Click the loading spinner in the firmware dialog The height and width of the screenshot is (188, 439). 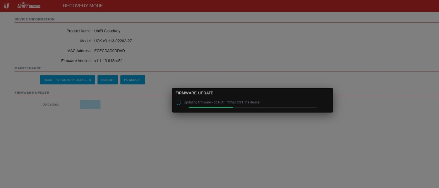[x=178, y=102]
